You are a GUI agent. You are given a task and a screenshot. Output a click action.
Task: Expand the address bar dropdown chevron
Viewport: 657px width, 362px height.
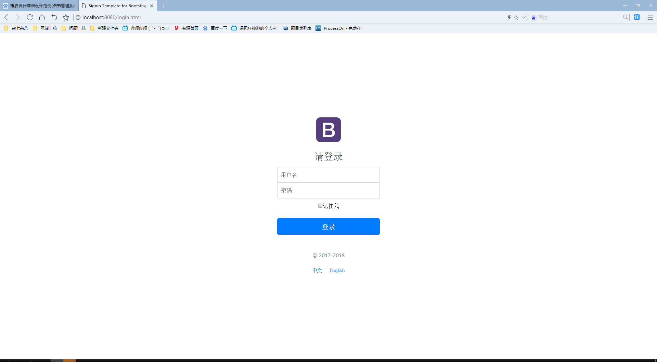pyautogui.click(x=524, y=17)
